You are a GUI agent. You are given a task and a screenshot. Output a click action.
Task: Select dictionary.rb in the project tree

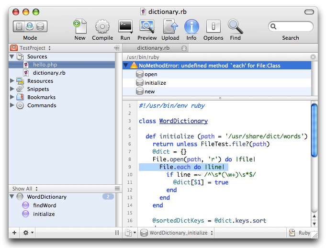tap(62, 73)
